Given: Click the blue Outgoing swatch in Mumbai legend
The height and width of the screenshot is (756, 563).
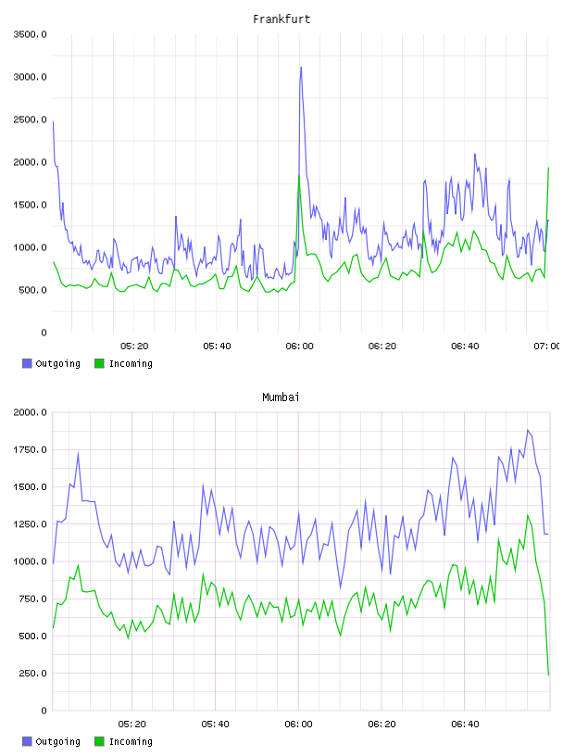Looking at the screenshot, I should (27, 741).
